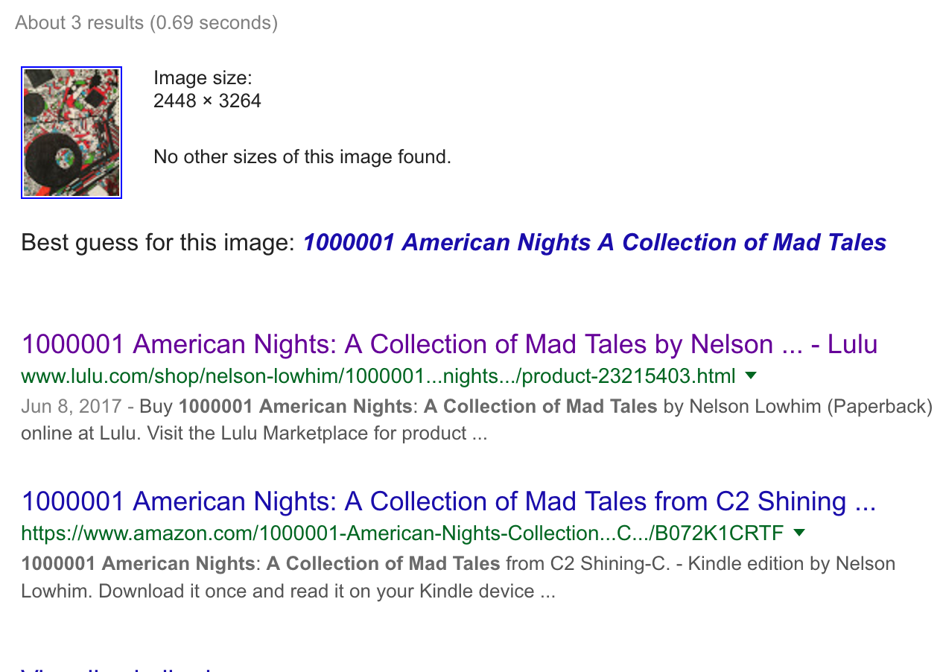This screenshot has height=672, width=943.
Task: Open the best guess link for this image
Action: pyautogui.click(x=594, y=243)
